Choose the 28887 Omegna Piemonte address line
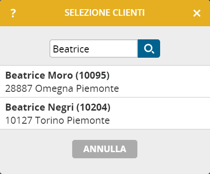Viewport: 210px width, 174px height. (62, 88)
